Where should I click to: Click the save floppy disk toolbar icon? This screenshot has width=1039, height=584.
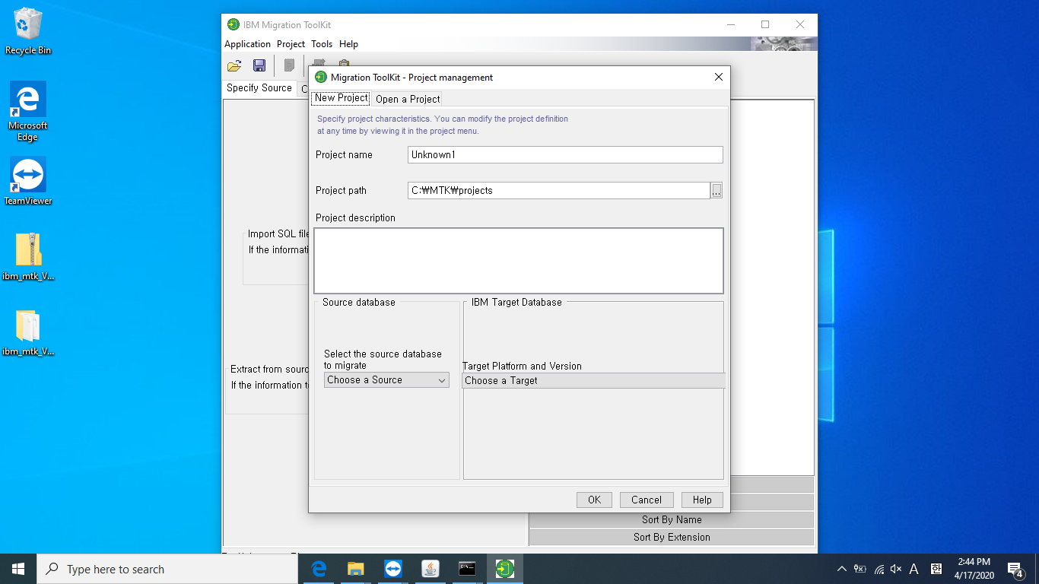[x=259, y=65]
